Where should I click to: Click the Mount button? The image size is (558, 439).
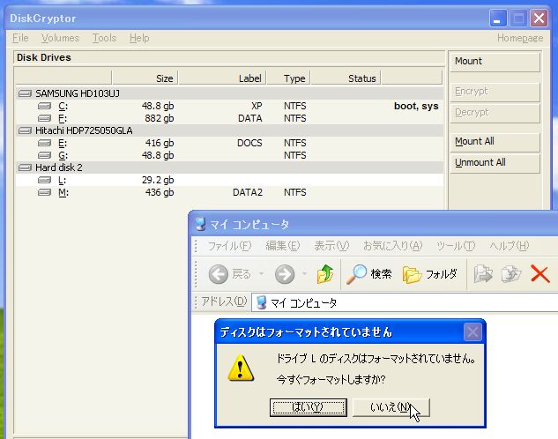(x=495, y=61)
